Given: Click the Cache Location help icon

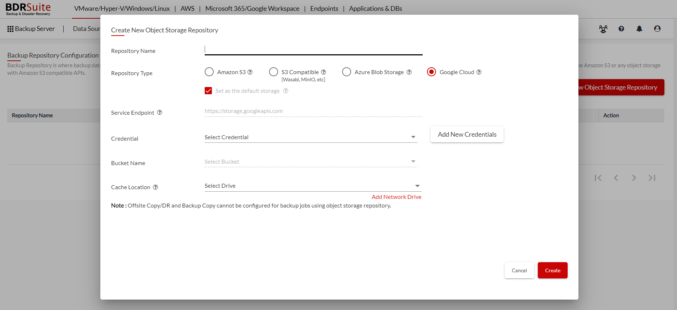Looking at the screenshot, I should [155, 187].
